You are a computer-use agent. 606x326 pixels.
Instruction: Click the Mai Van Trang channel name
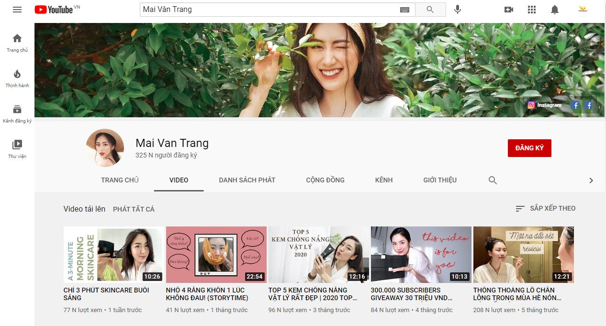pos(172,143)
